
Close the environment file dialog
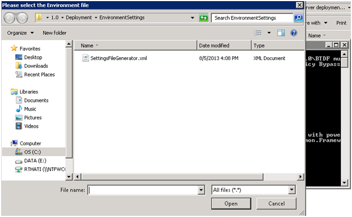click(299, 5)
